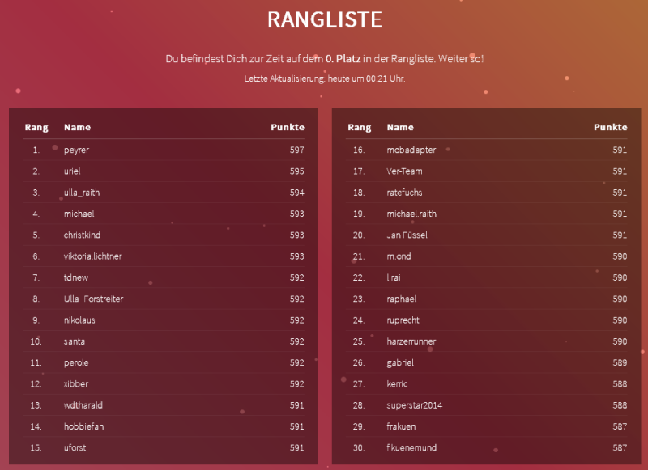This screenshot has height=470, width=648.
Task: Click the superstar2014 username
Action: [414, 405]
